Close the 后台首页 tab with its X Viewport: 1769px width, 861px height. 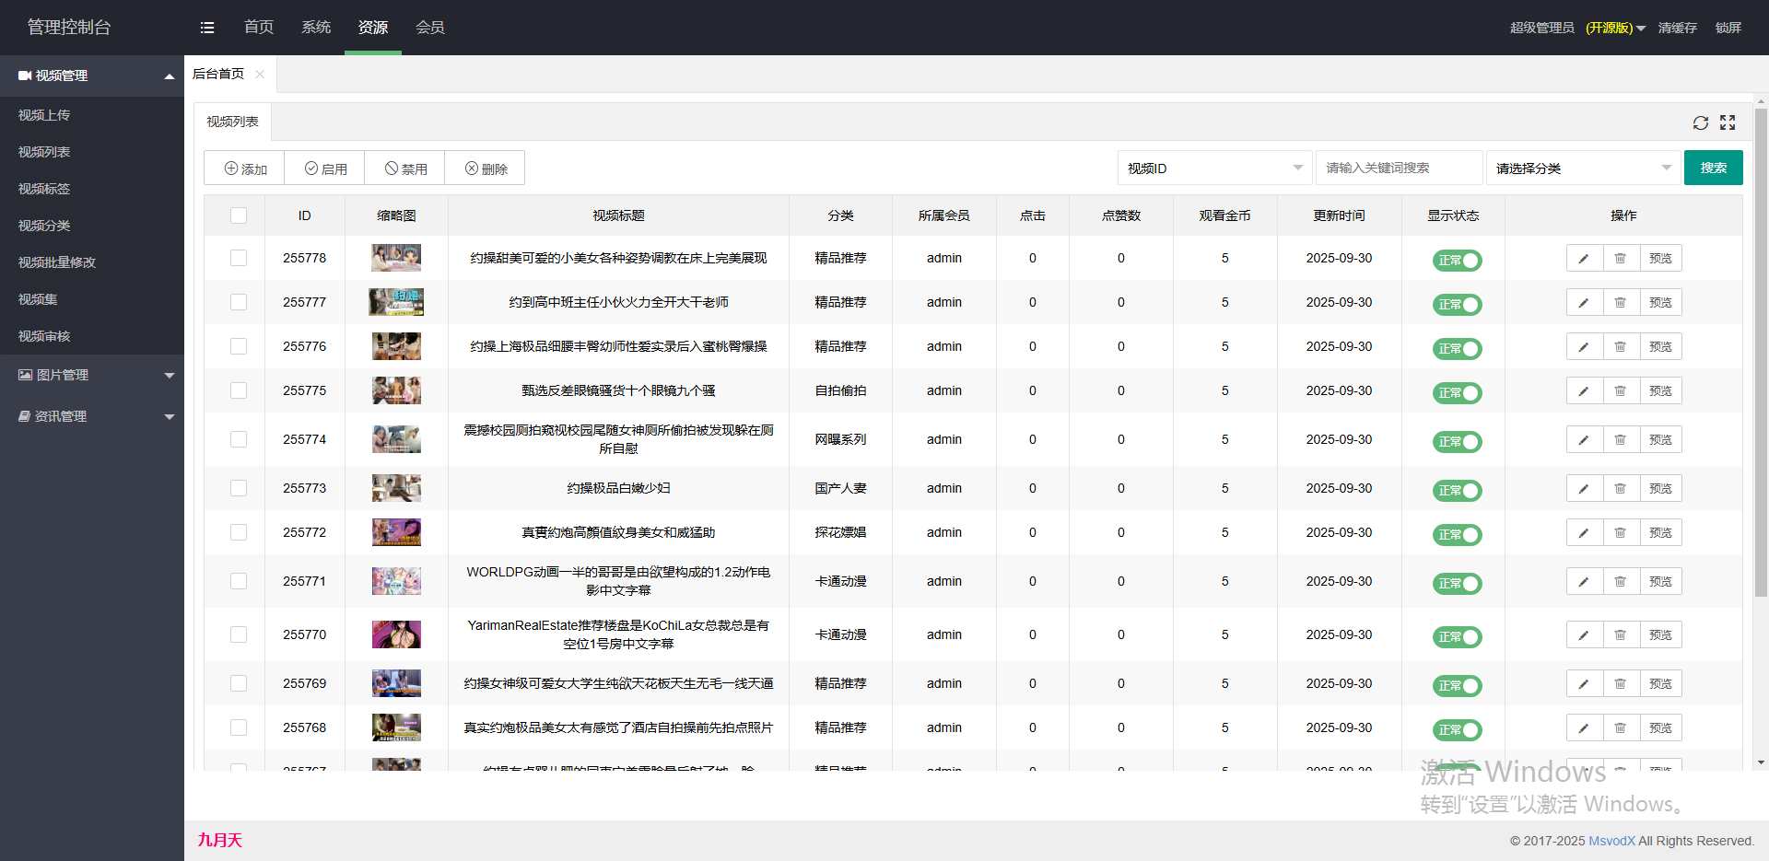pos(260,75)
